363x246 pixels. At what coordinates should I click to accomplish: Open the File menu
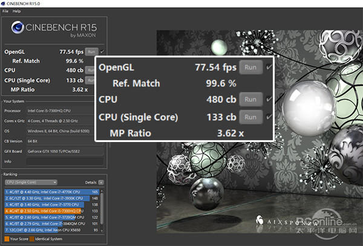point(5,11)
